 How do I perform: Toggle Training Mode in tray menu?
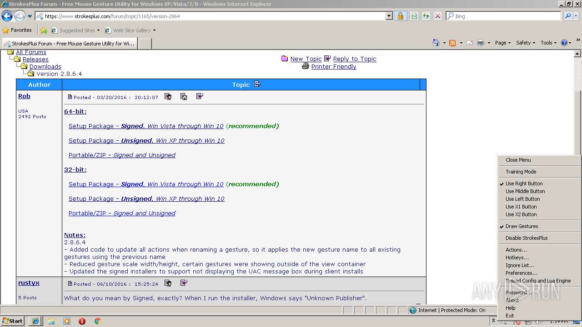coord(539,172)
